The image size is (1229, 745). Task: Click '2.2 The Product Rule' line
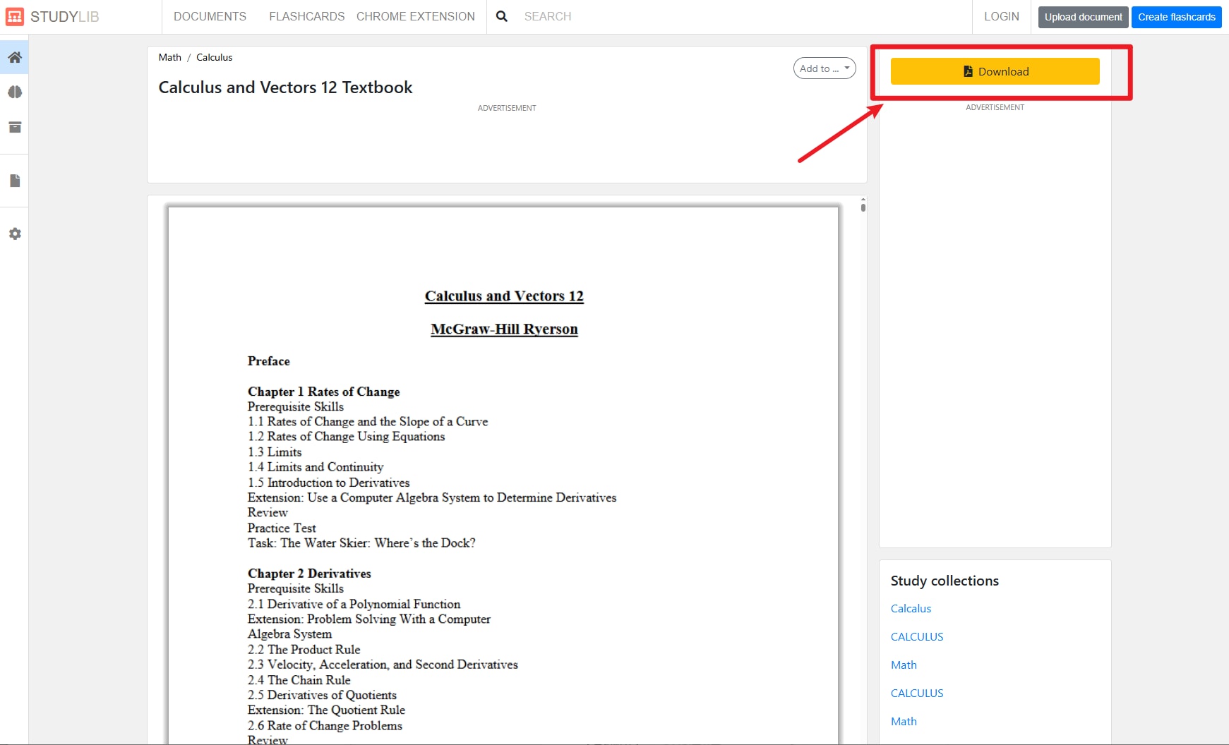[x=304, y=649]
